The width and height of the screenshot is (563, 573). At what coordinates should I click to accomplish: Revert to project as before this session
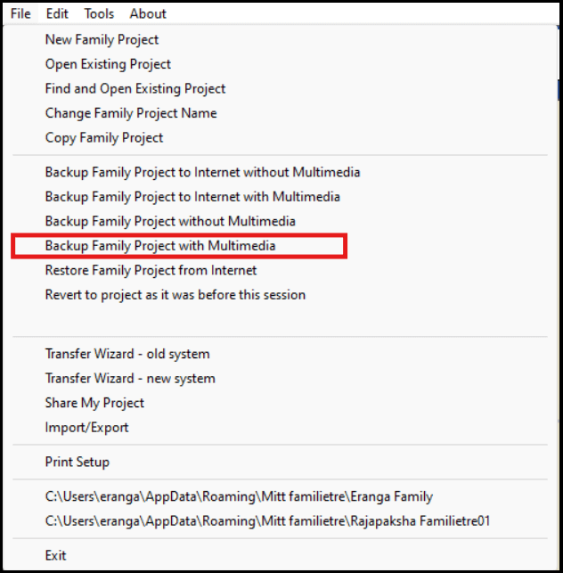(x=175, y=294)
